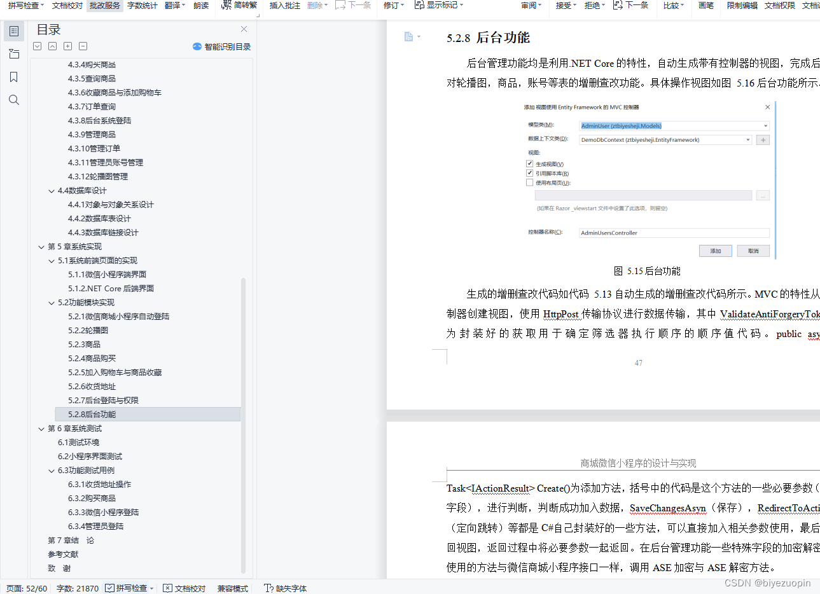Collapse the 5.2功能模块实现 outline node
Viewport: 820px width, 594px height.
(x=52, y=303)
